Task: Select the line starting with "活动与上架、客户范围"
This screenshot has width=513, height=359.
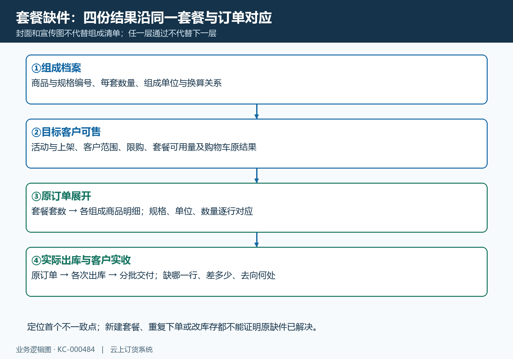Action: click(144, 147)
